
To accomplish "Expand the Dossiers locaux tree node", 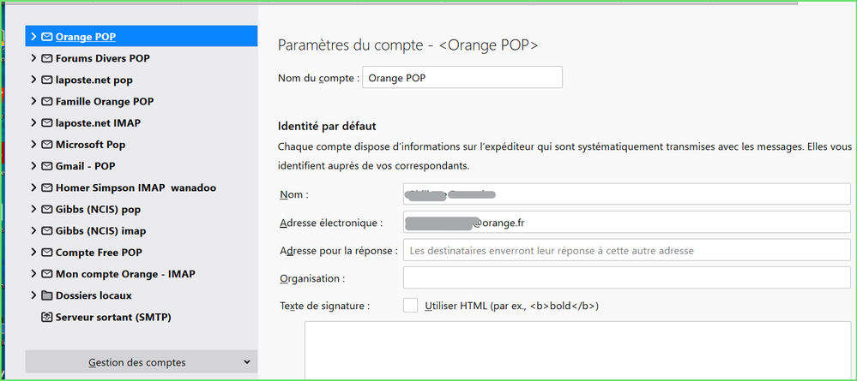I will [33, 295].
